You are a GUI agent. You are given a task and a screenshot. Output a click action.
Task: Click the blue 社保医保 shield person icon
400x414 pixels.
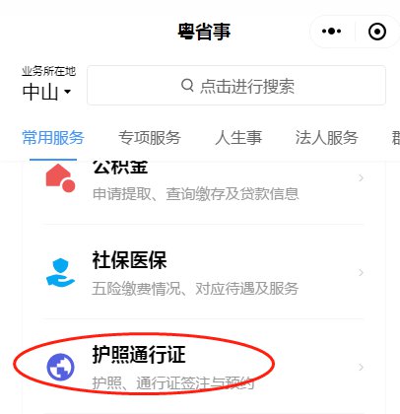point(60,272)
